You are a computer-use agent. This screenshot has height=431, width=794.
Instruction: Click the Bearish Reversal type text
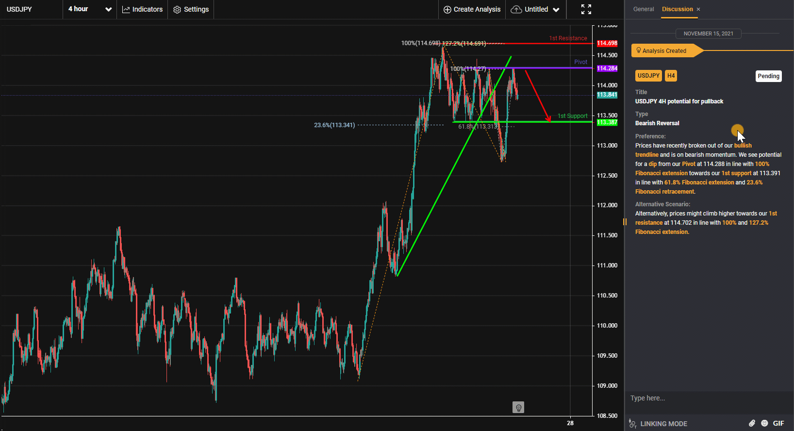[x=657, y=123]
